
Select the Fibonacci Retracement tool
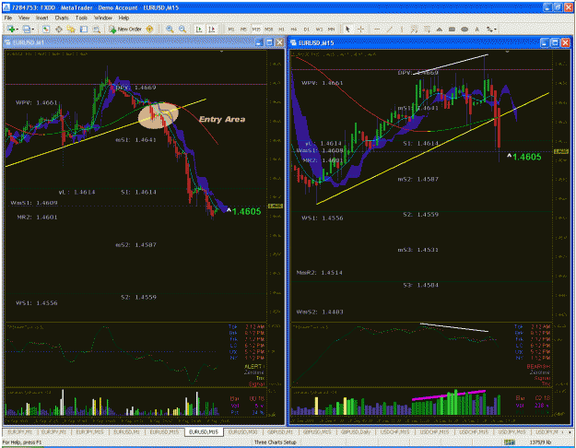427,29
